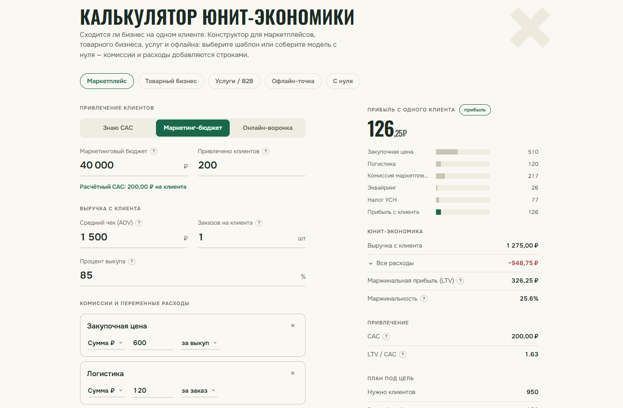Image resolution: width=623 pixels, height=408 pixels.
Task: Remove the Логистика expense card
Action: 293,373
